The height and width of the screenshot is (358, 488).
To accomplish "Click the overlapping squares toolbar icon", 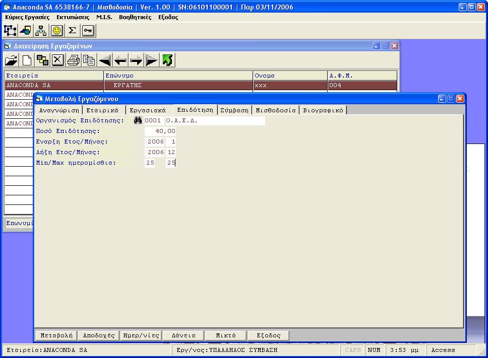I will [42, 60].
